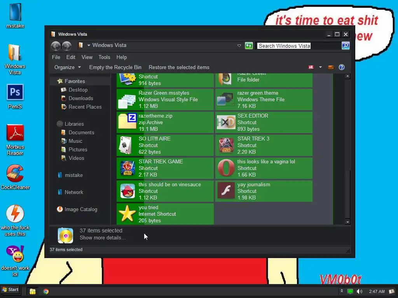Screen dimensions: 398x298
Task: Select mistake in the navigation pane
Action: point(73,175)
